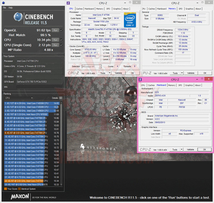Viewport: 214px width, 203px height.
Task: Click GFX Board GeForce GTX 780 Ti value
Action: [x=39, y=82]
